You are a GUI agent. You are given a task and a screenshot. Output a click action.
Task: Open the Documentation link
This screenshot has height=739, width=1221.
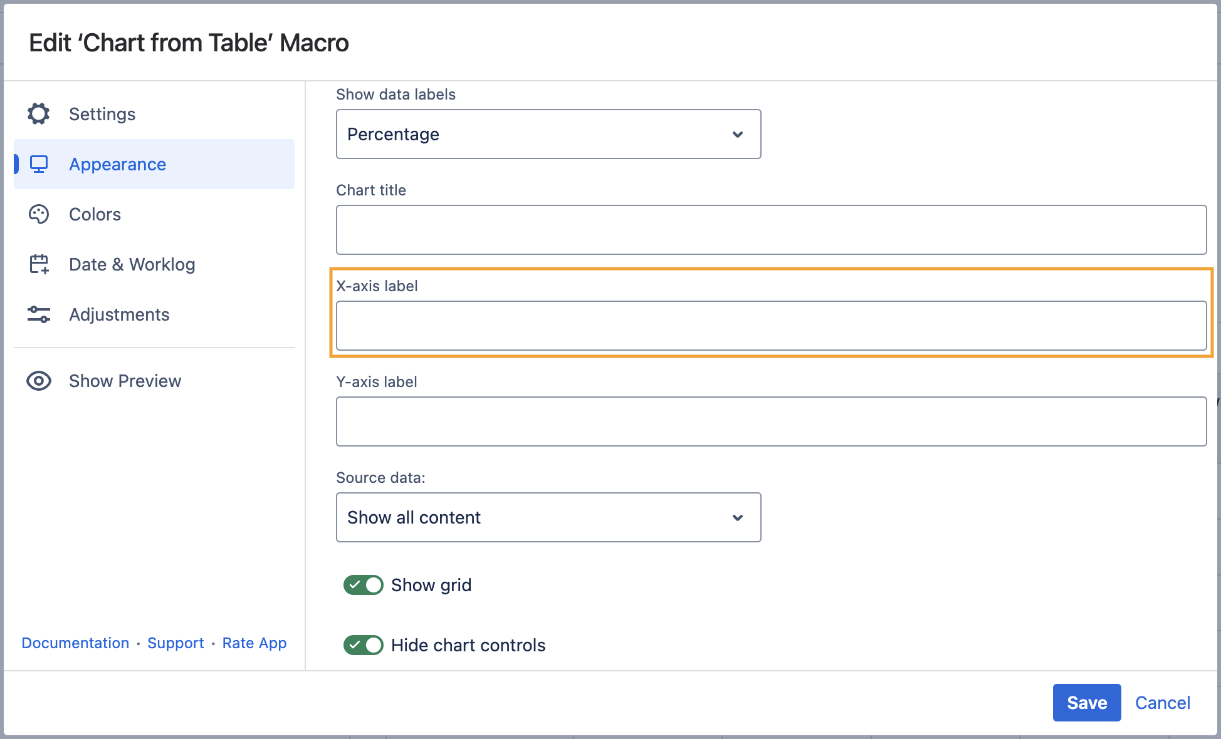point(75,643)
